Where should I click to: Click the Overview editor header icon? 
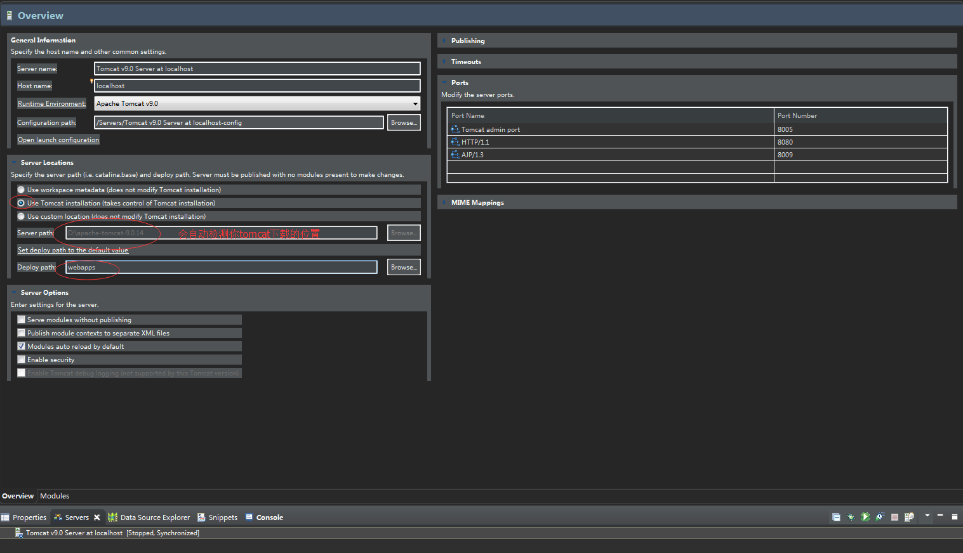pyautogui.click(x=10, y=15)
